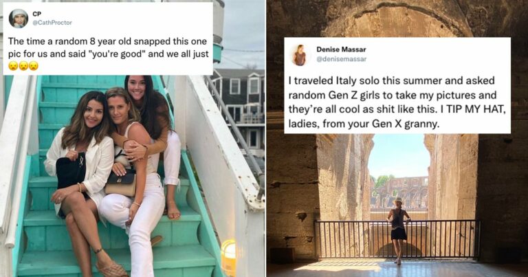528x277 pixels.
Task: Open the photo of three women on stairs
Action: point(132,175)
